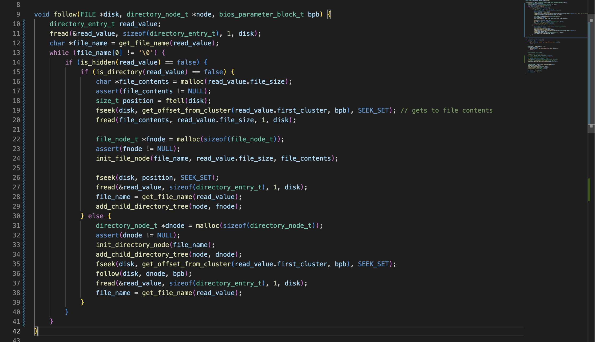Click line number 42 in the gutter

coord(16,331)
